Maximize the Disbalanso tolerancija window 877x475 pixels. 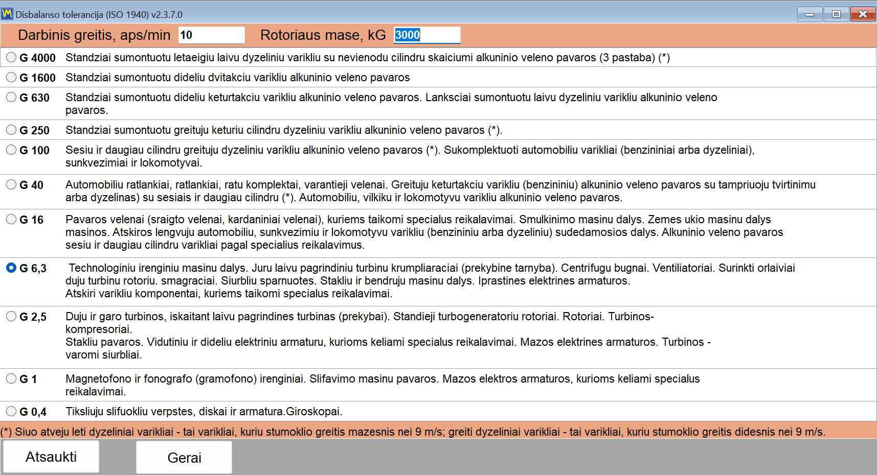[836, 14]
